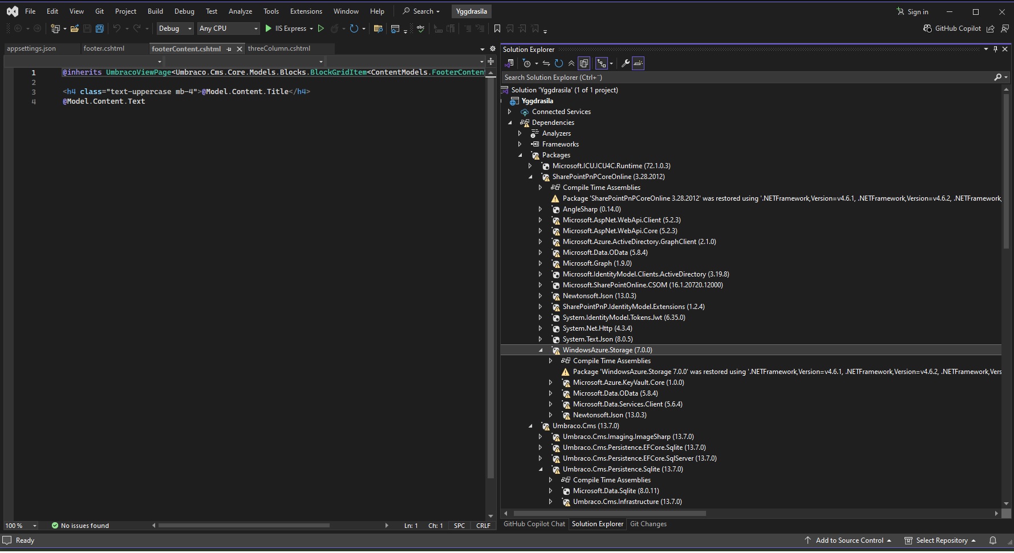Switch to the GitHub Copilot Chat tab

point(534,524)
